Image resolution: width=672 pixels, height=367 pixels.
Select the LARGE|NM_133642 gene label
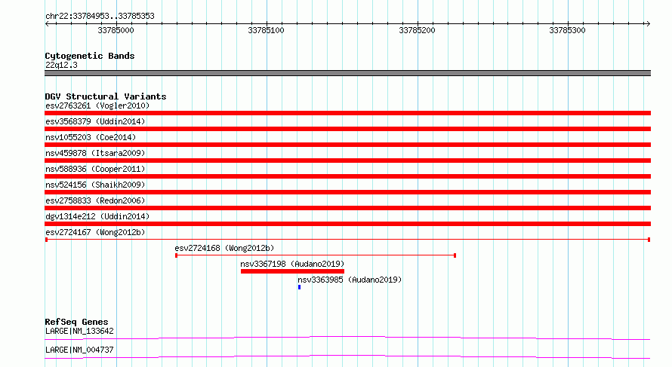point(79,331)
